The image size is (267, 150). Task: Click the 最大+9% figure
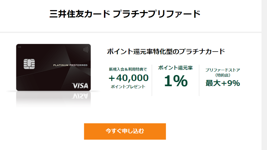(x=223, y=83)
